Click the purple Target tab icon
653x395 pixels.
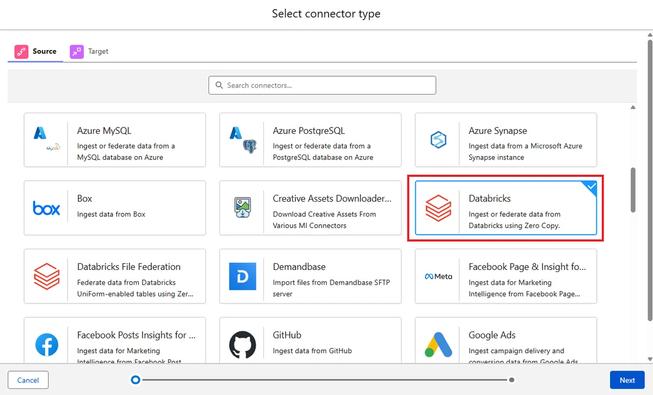pos(77,51)
